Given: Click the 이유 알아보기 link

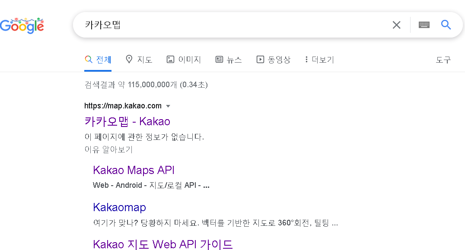Looking at the screenshot, I should pyautogui.click(x=108, y=149).
